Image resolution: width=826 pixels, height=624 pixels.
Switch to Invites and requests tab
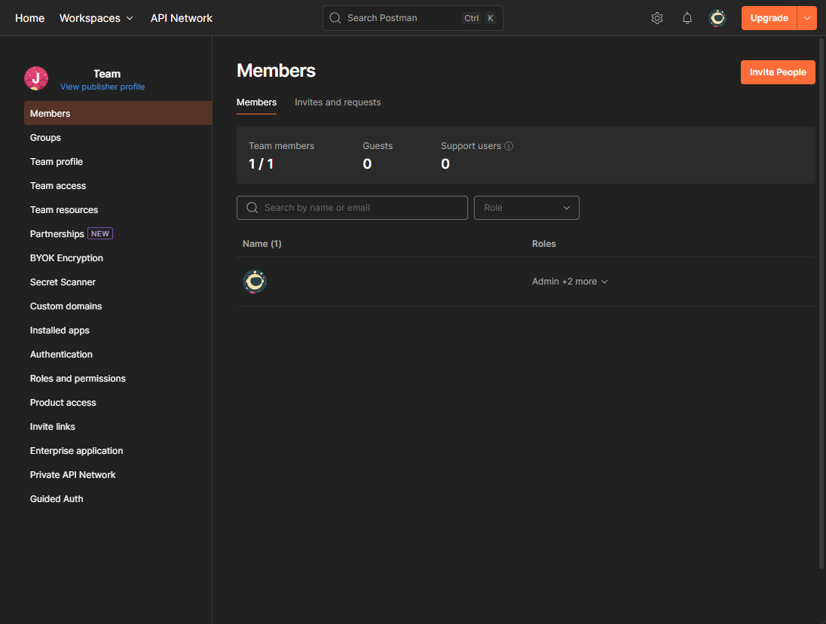(338, 102)
